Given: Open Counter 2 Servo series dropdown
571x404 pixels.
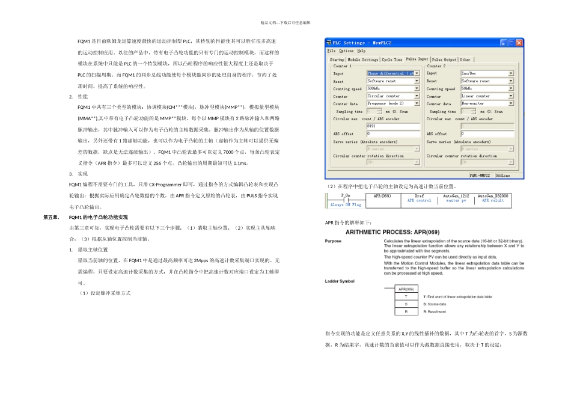Looking at the screenshot, I should coord(511,148).
